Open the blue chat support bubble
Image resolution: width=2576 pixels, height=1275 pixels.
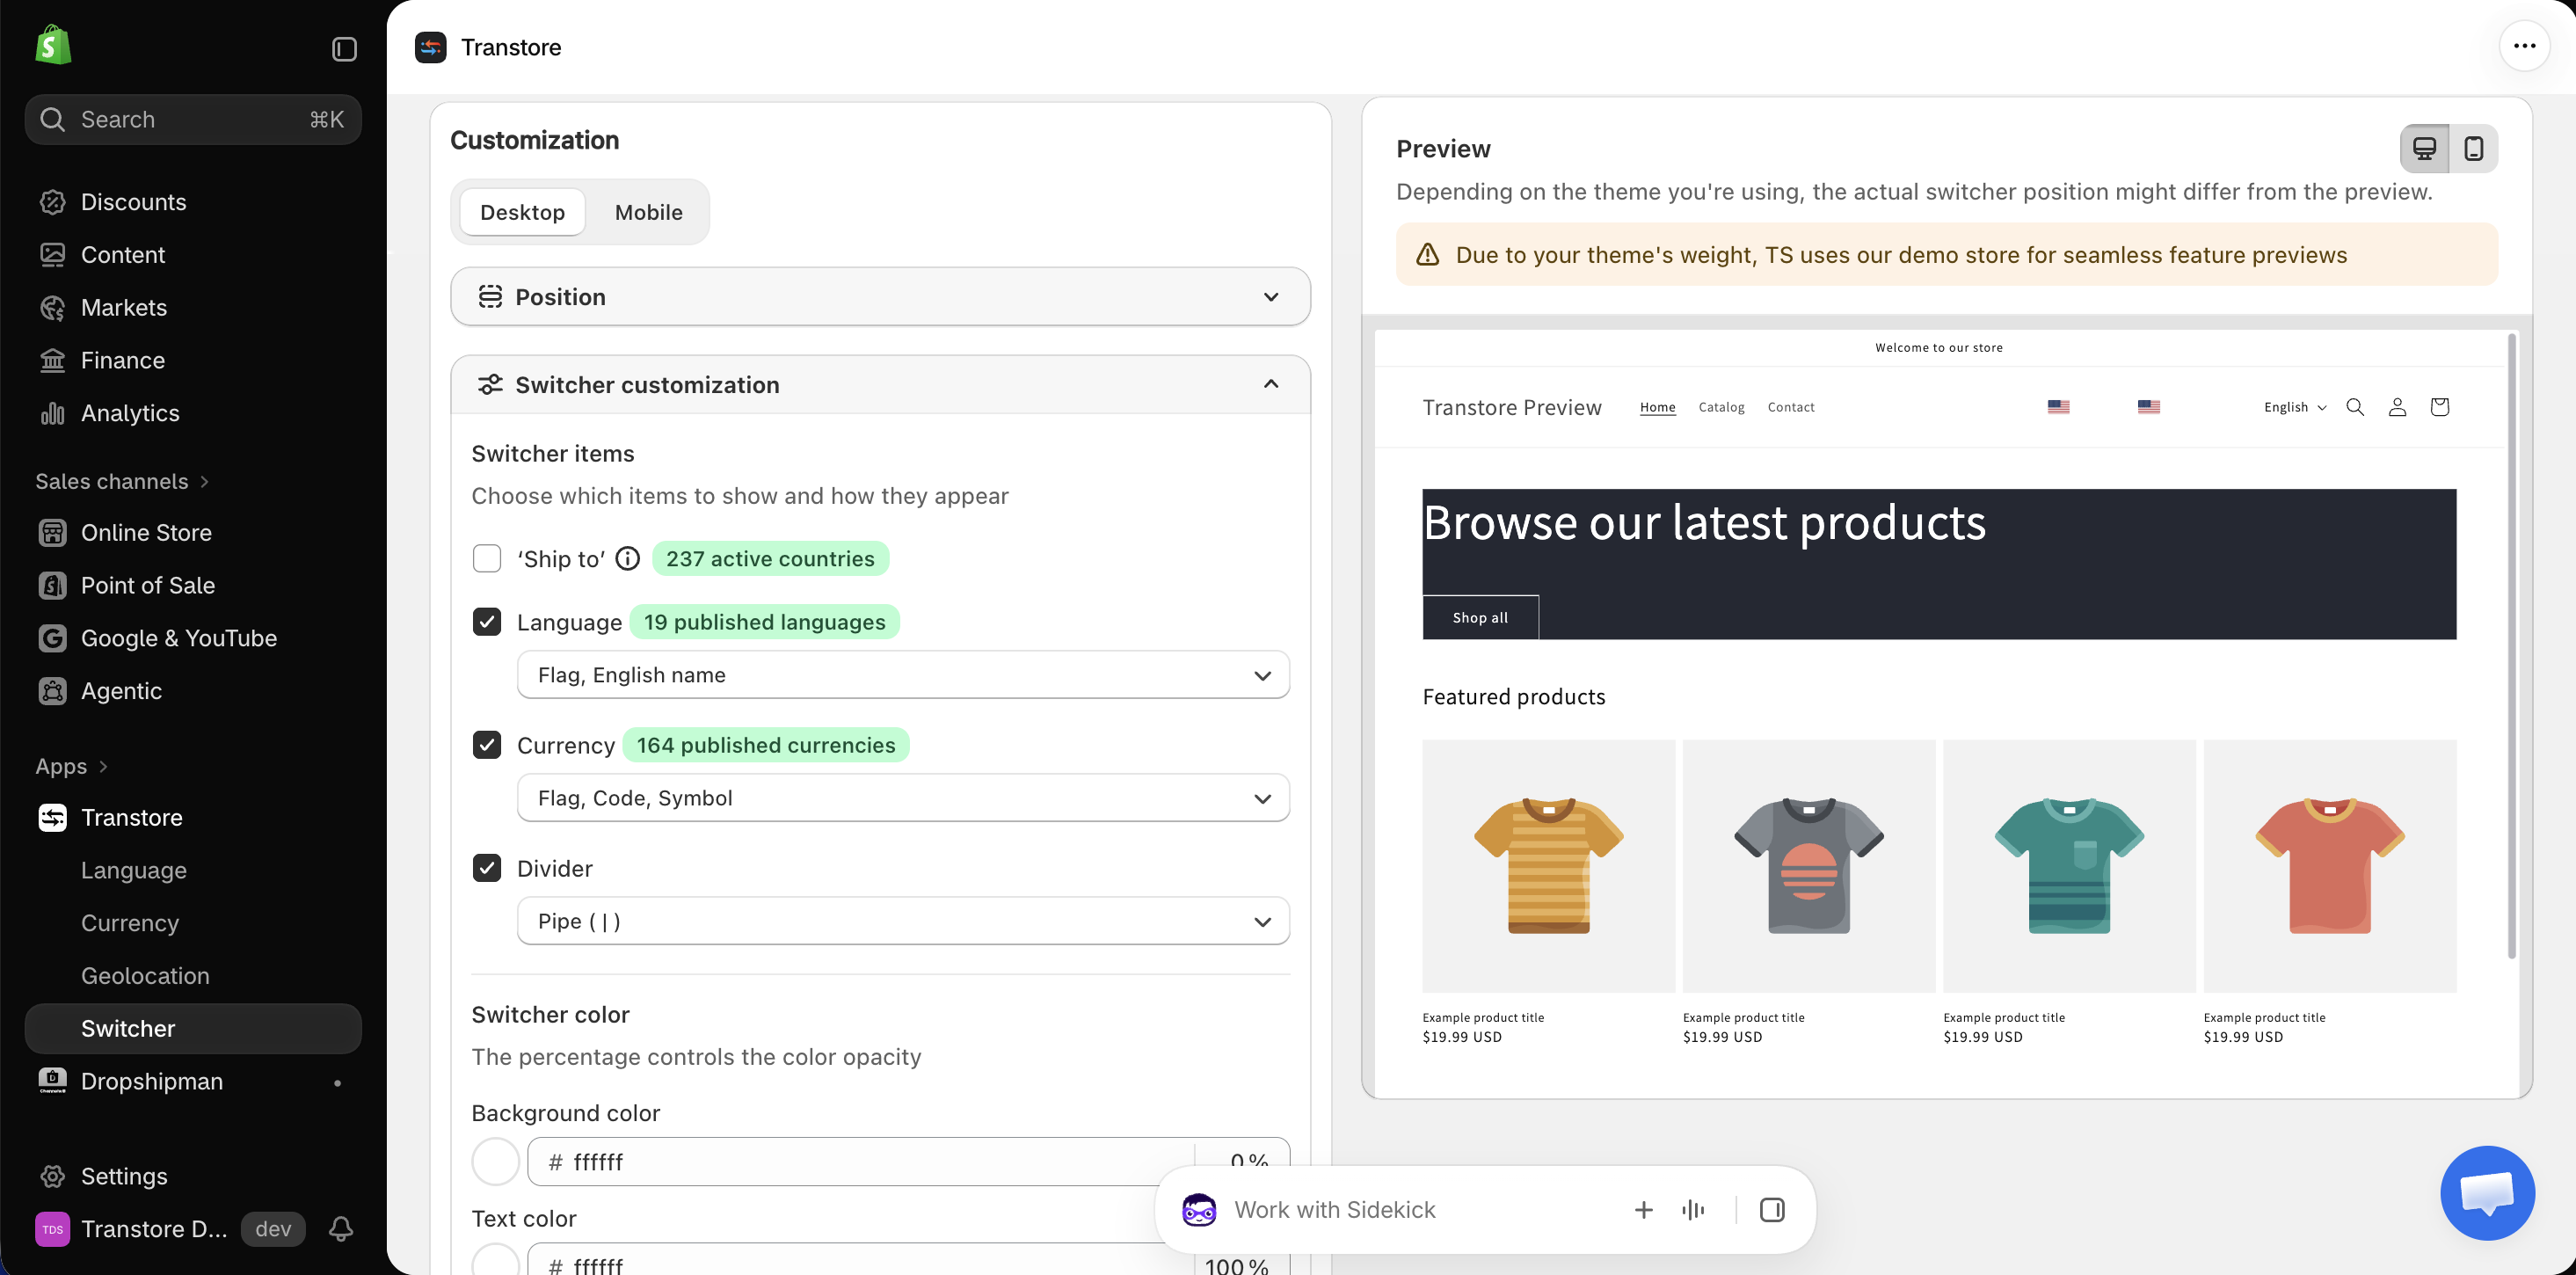[x=2486, y=1192]
